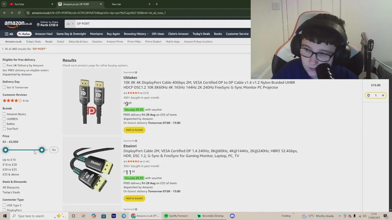Open Same Day & Overnight menu
Image resolution: width=392 pixels, height=220 pixels.
click(71, 34)
